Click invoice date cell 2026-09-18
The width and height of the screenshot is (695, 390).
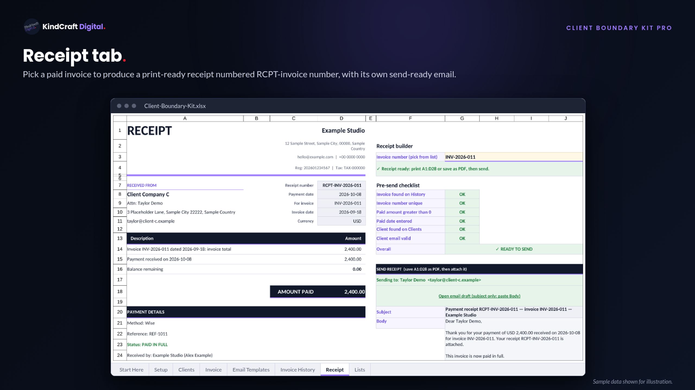point(342,212)
